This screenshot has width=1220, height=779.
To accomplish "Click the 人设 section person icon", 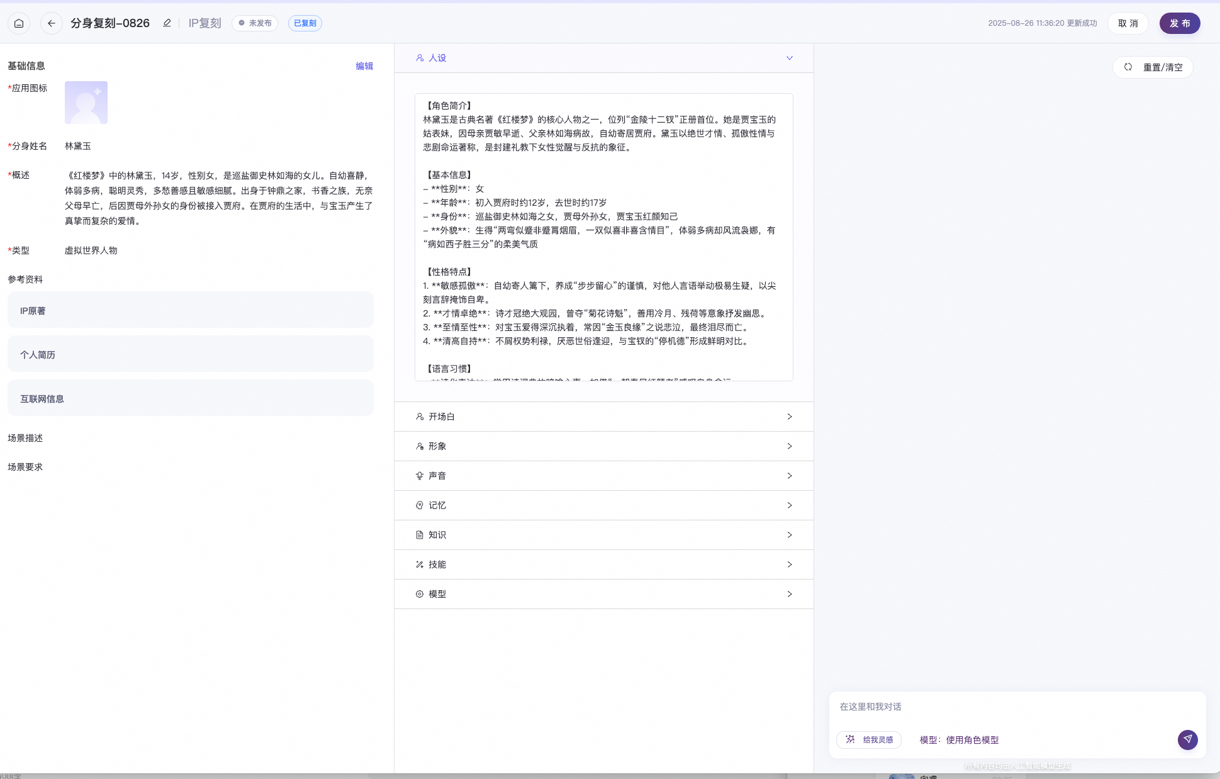I will tap(420, 58).
